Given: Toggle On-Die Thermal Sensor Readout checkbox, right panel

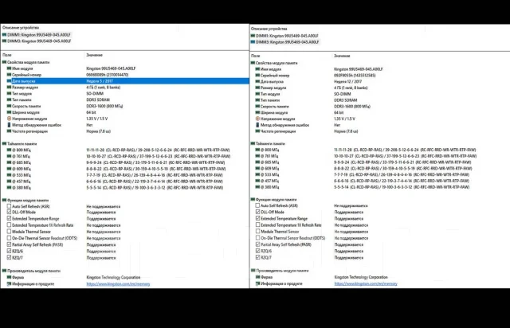Looking at the screenshot, I should 257,237.
